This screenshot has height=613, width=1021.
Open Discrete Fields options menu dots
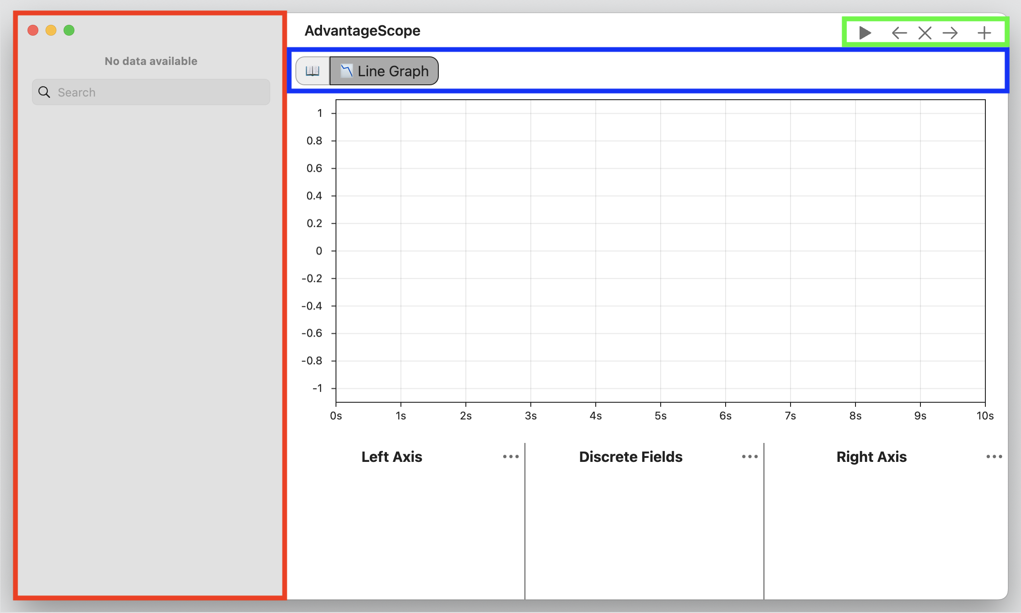[750, 457]
